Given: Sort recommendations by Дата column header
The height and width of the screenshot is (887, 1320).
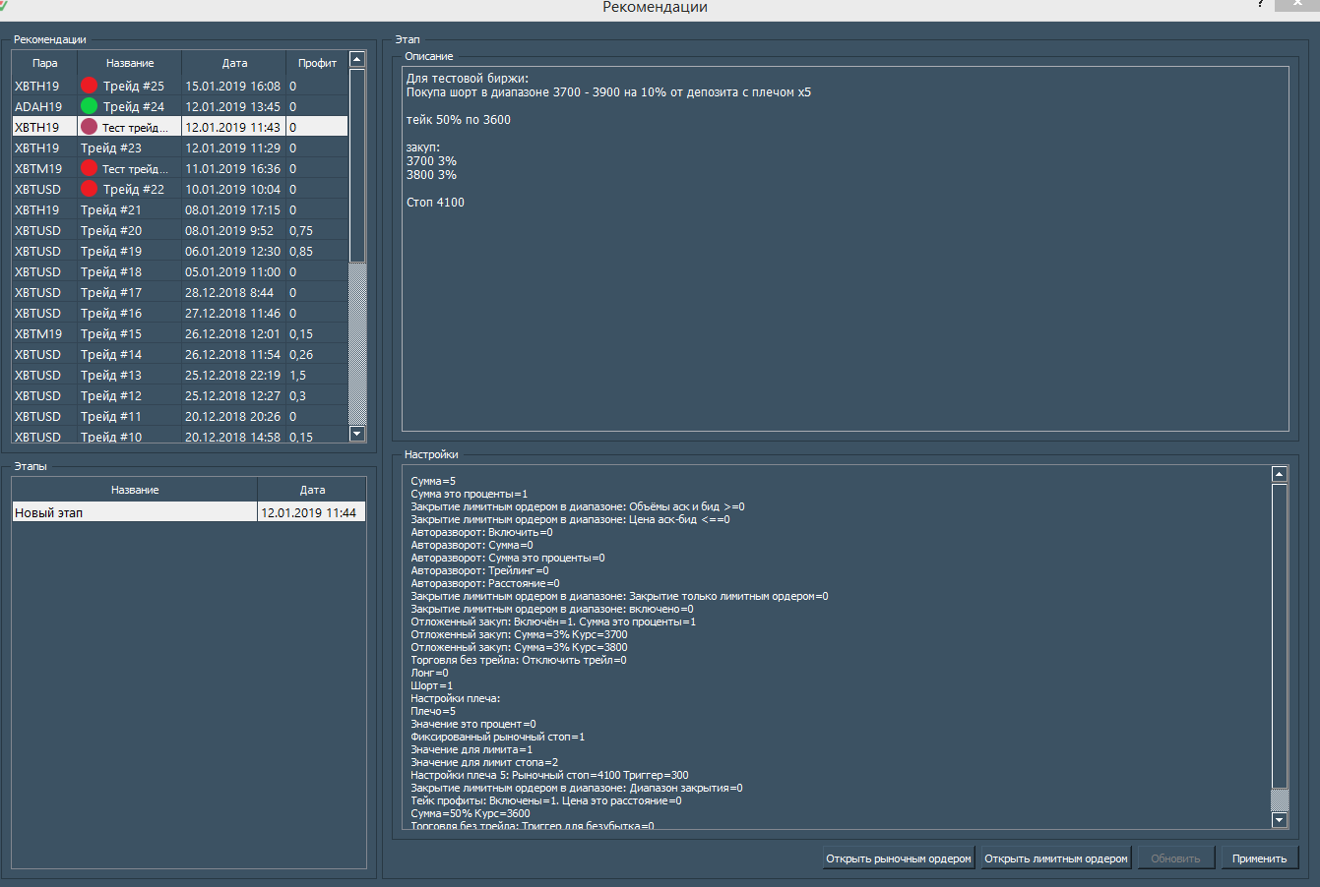Looking at the screenshot, I should [x=234, y=63].
